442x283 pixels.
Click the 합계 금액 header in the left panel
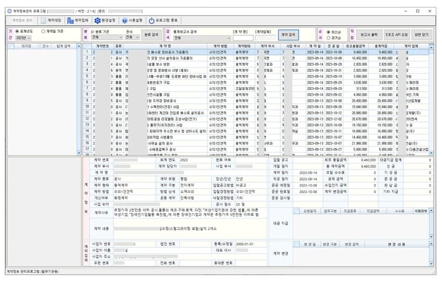[x=63, y=46]
